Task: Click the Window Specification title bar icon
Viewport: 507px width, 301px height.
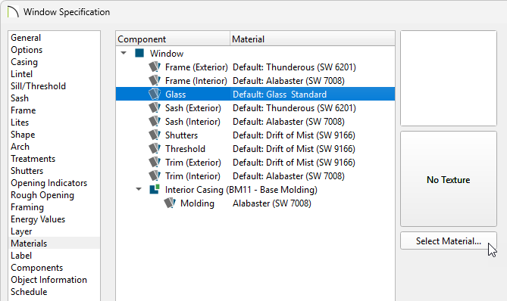Action: (13, 12)
